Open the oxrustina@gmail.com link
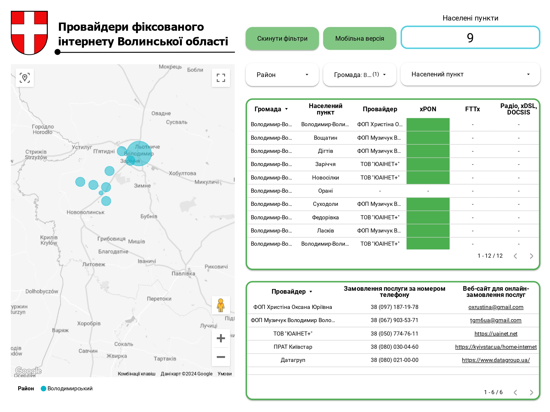Screen dimensions: 550x412 (x=496, y=307)
